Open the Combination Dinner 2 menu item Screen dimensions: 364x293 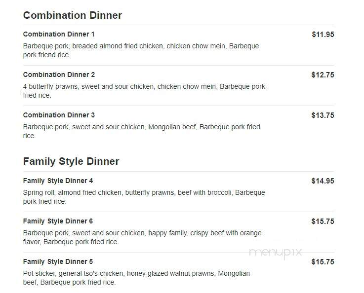click(x=59, y=74)
